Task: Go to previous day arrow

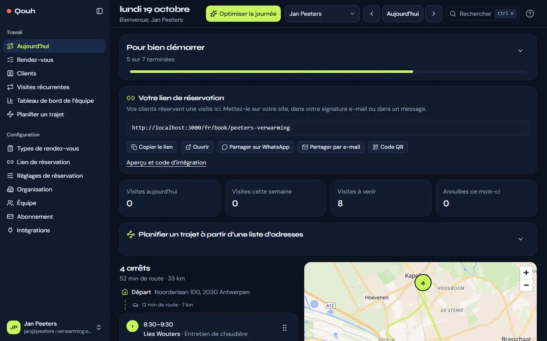Action: coord(372,14)
